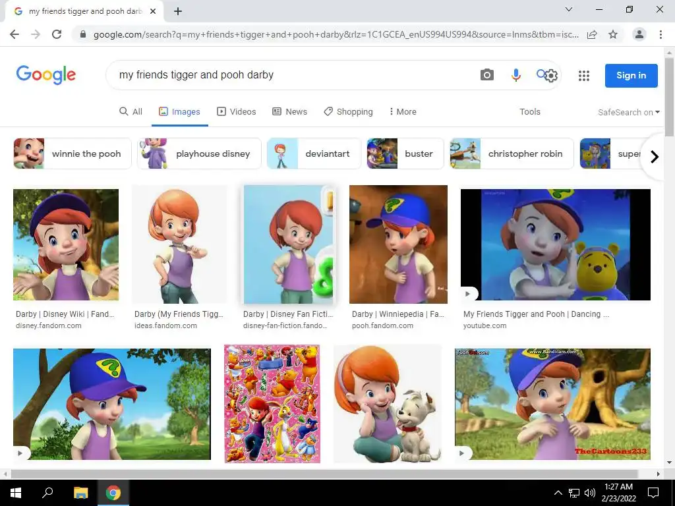Image resolution: width=675 pixels, height=506 pixels.
Task: Click the lock icon in address bar
Action: pos(83,34)
